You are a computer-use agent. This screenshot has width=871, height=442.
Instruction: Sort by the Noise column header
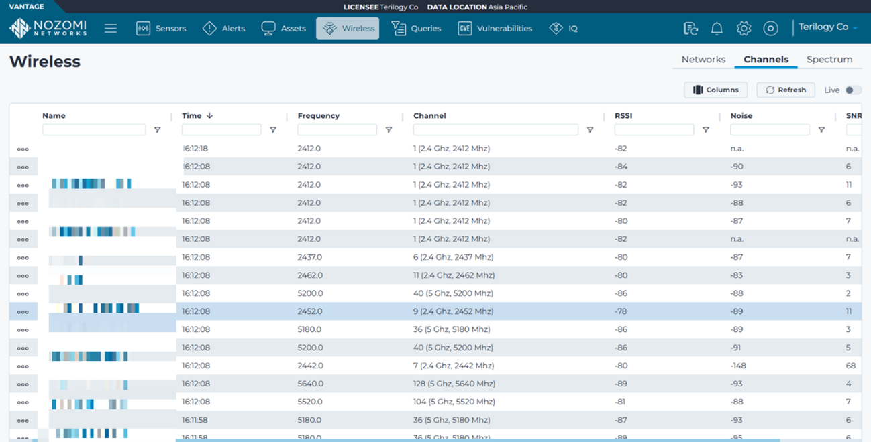(x=741, y=115)
